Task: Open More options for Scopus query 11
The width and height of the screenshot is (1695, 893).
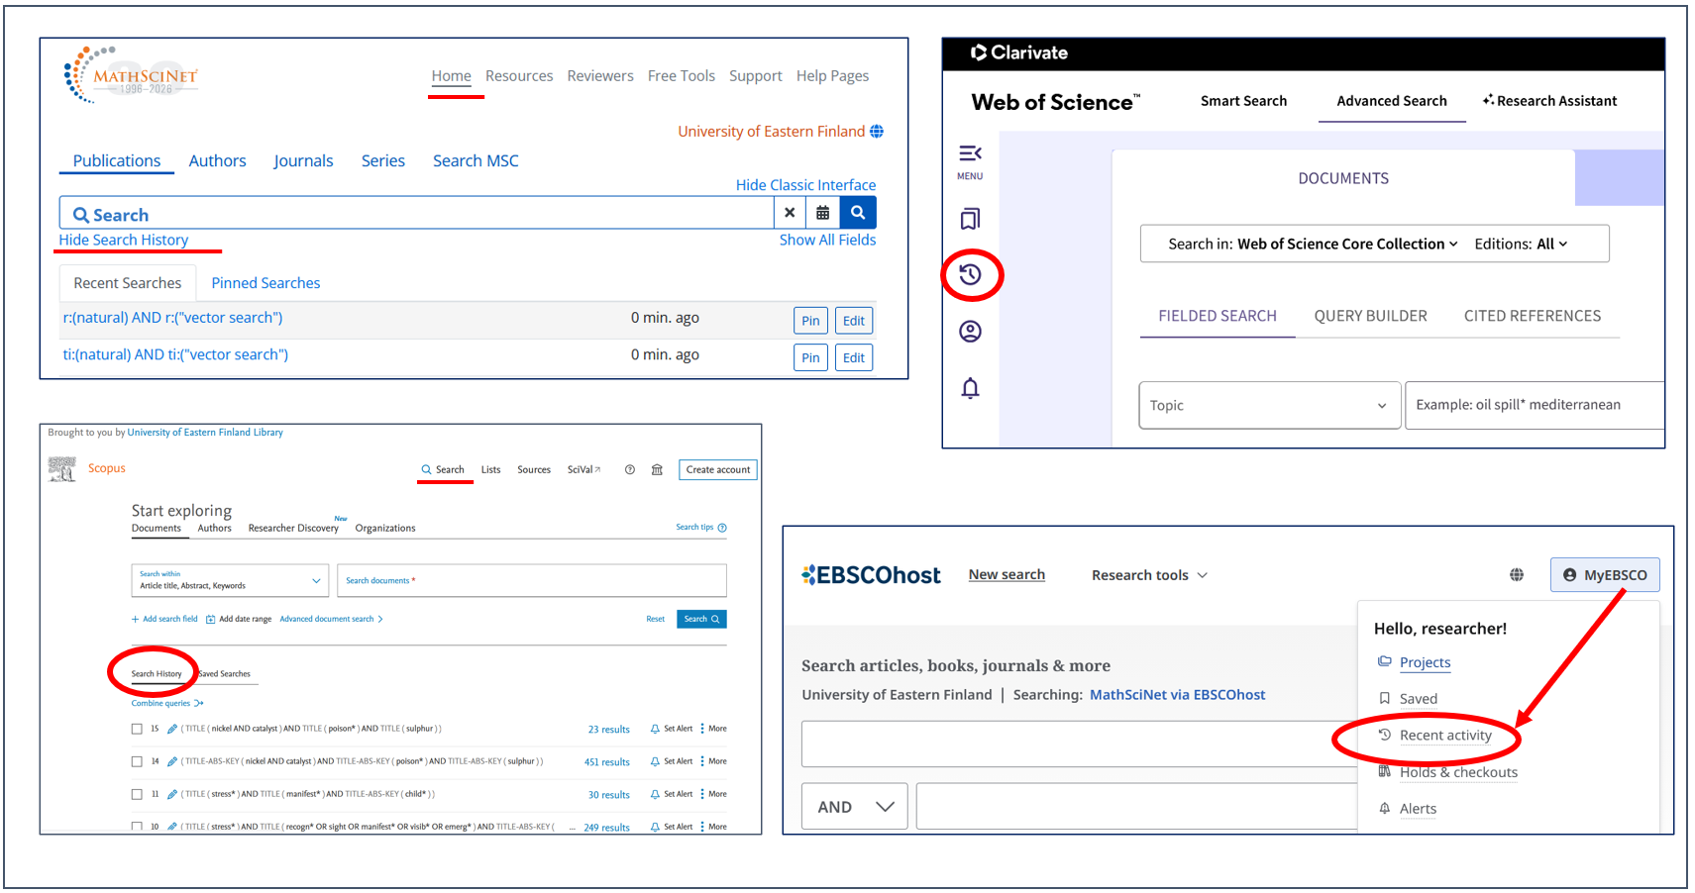Action: pos(713,794)
